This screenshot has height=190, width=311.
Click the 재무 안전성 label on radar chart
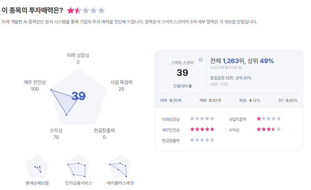coord(35,82)
